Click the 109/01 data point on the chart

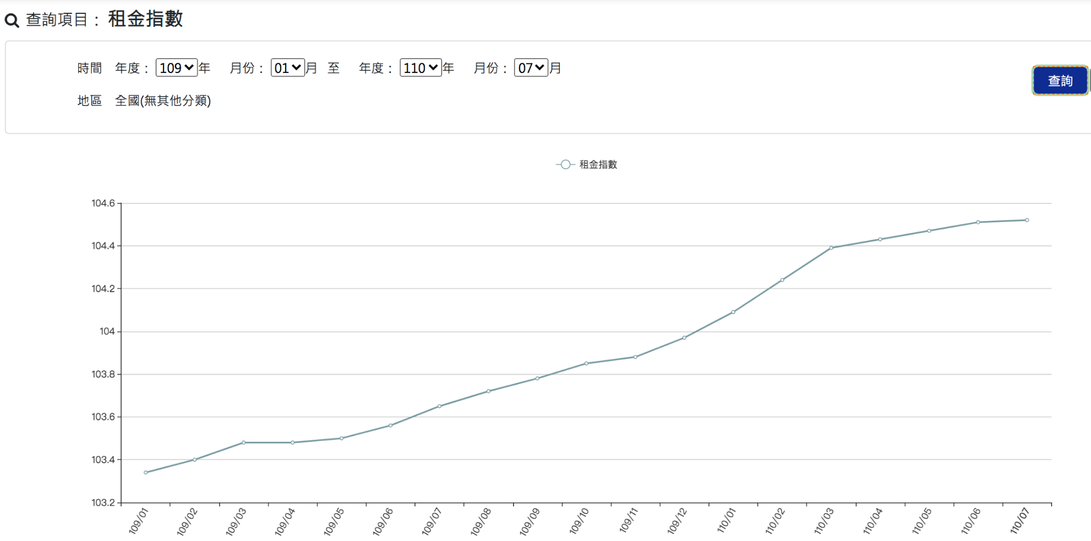tap(145, 472)
